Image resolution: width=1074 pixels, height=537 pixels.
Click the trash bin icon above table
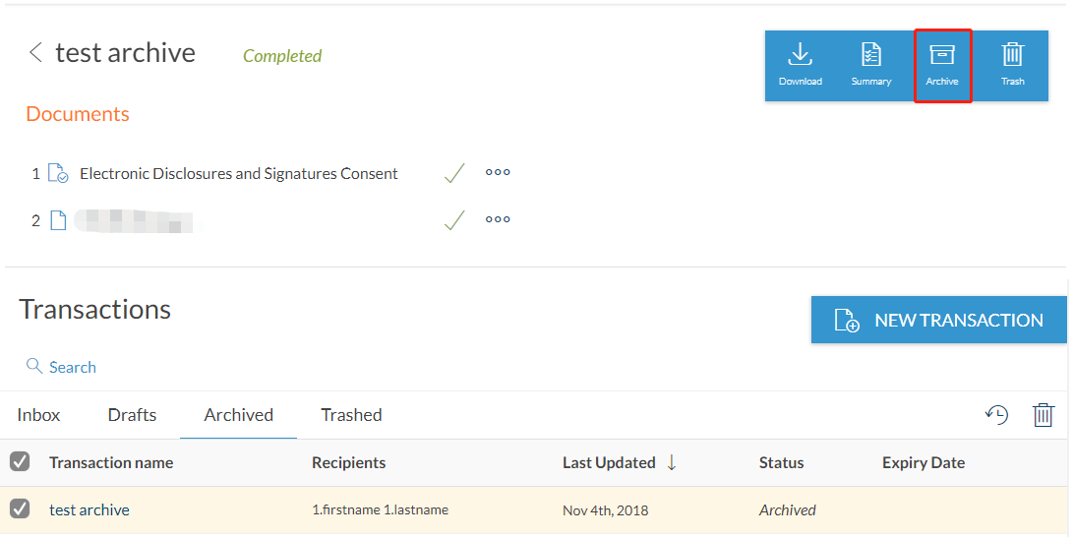[1043, 414]
